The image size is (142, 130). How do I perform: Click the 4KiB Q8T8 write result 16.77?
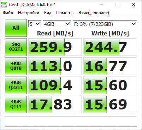(110, 66)
